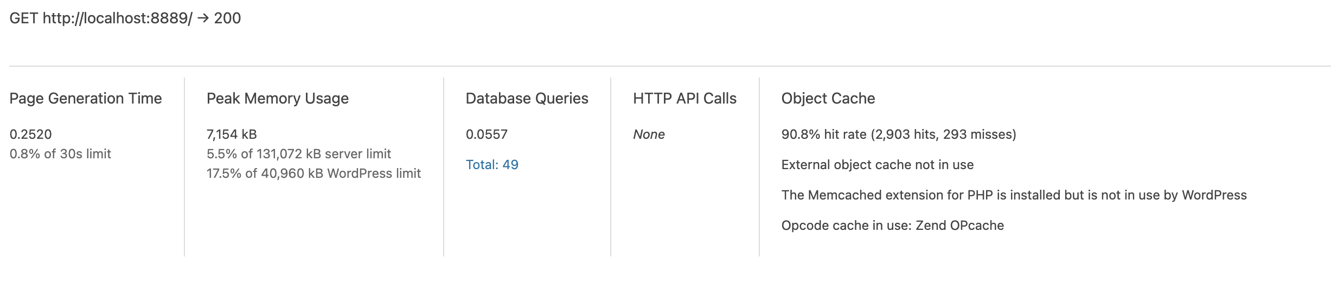The image size is (1331, 296).
Task: Click the HTTP API Calls heading
Action: click(x=684, y=98)
